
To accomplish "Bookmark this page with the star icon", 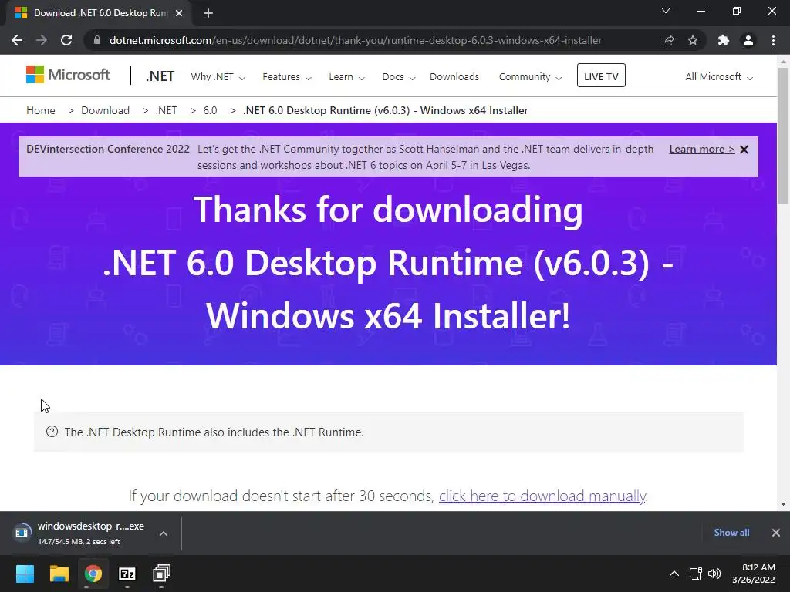I will pos(693,40).
